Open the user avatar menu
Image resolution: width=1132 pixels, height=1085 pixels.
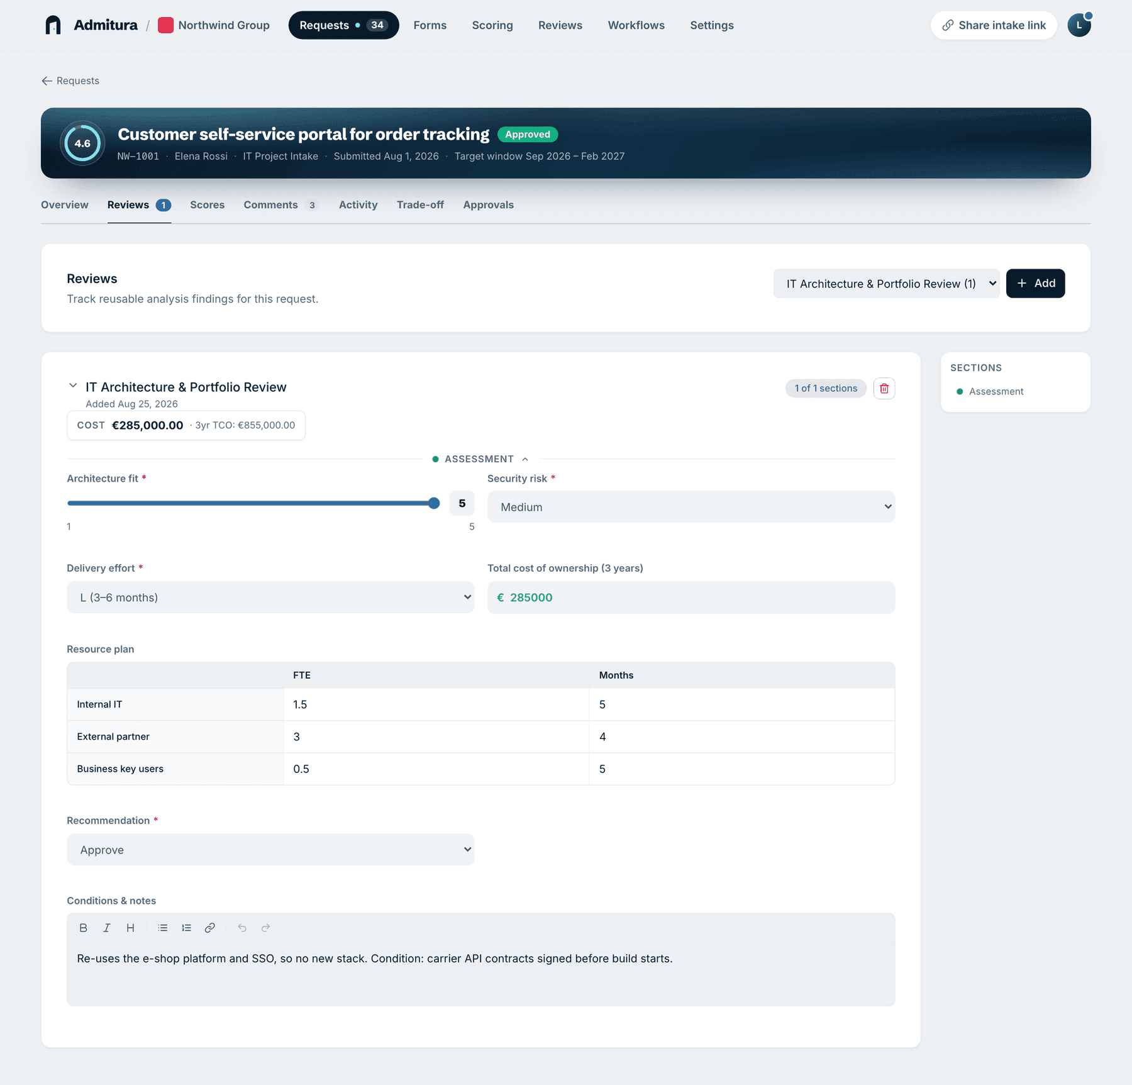coord(1079,25)
